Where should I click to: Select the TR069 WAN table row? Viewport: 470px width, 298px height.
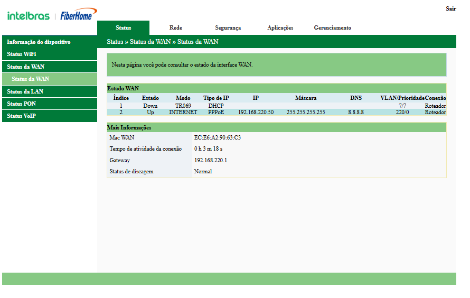point(183,106)
